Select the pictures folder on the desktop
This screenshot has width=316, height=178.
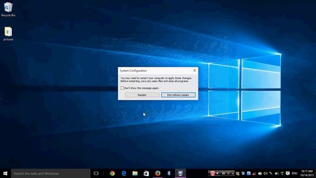click(x=8, y=34)
